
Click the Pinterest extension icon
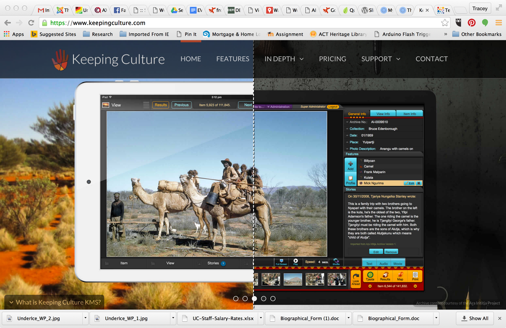pyautogui.click(x=471, y=23)
